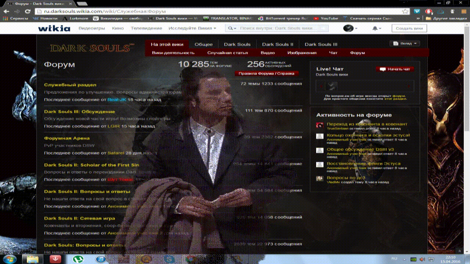Open thread Восстановление фляги Эстуса
Viewport: 470px width, 264px height.
click(x=364, y=164)
